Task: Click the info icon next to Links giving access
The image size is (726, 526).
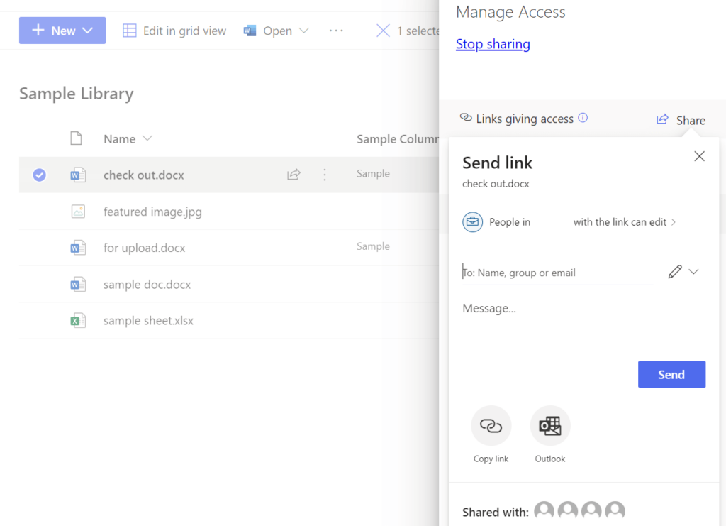Action: pos(583,118)
